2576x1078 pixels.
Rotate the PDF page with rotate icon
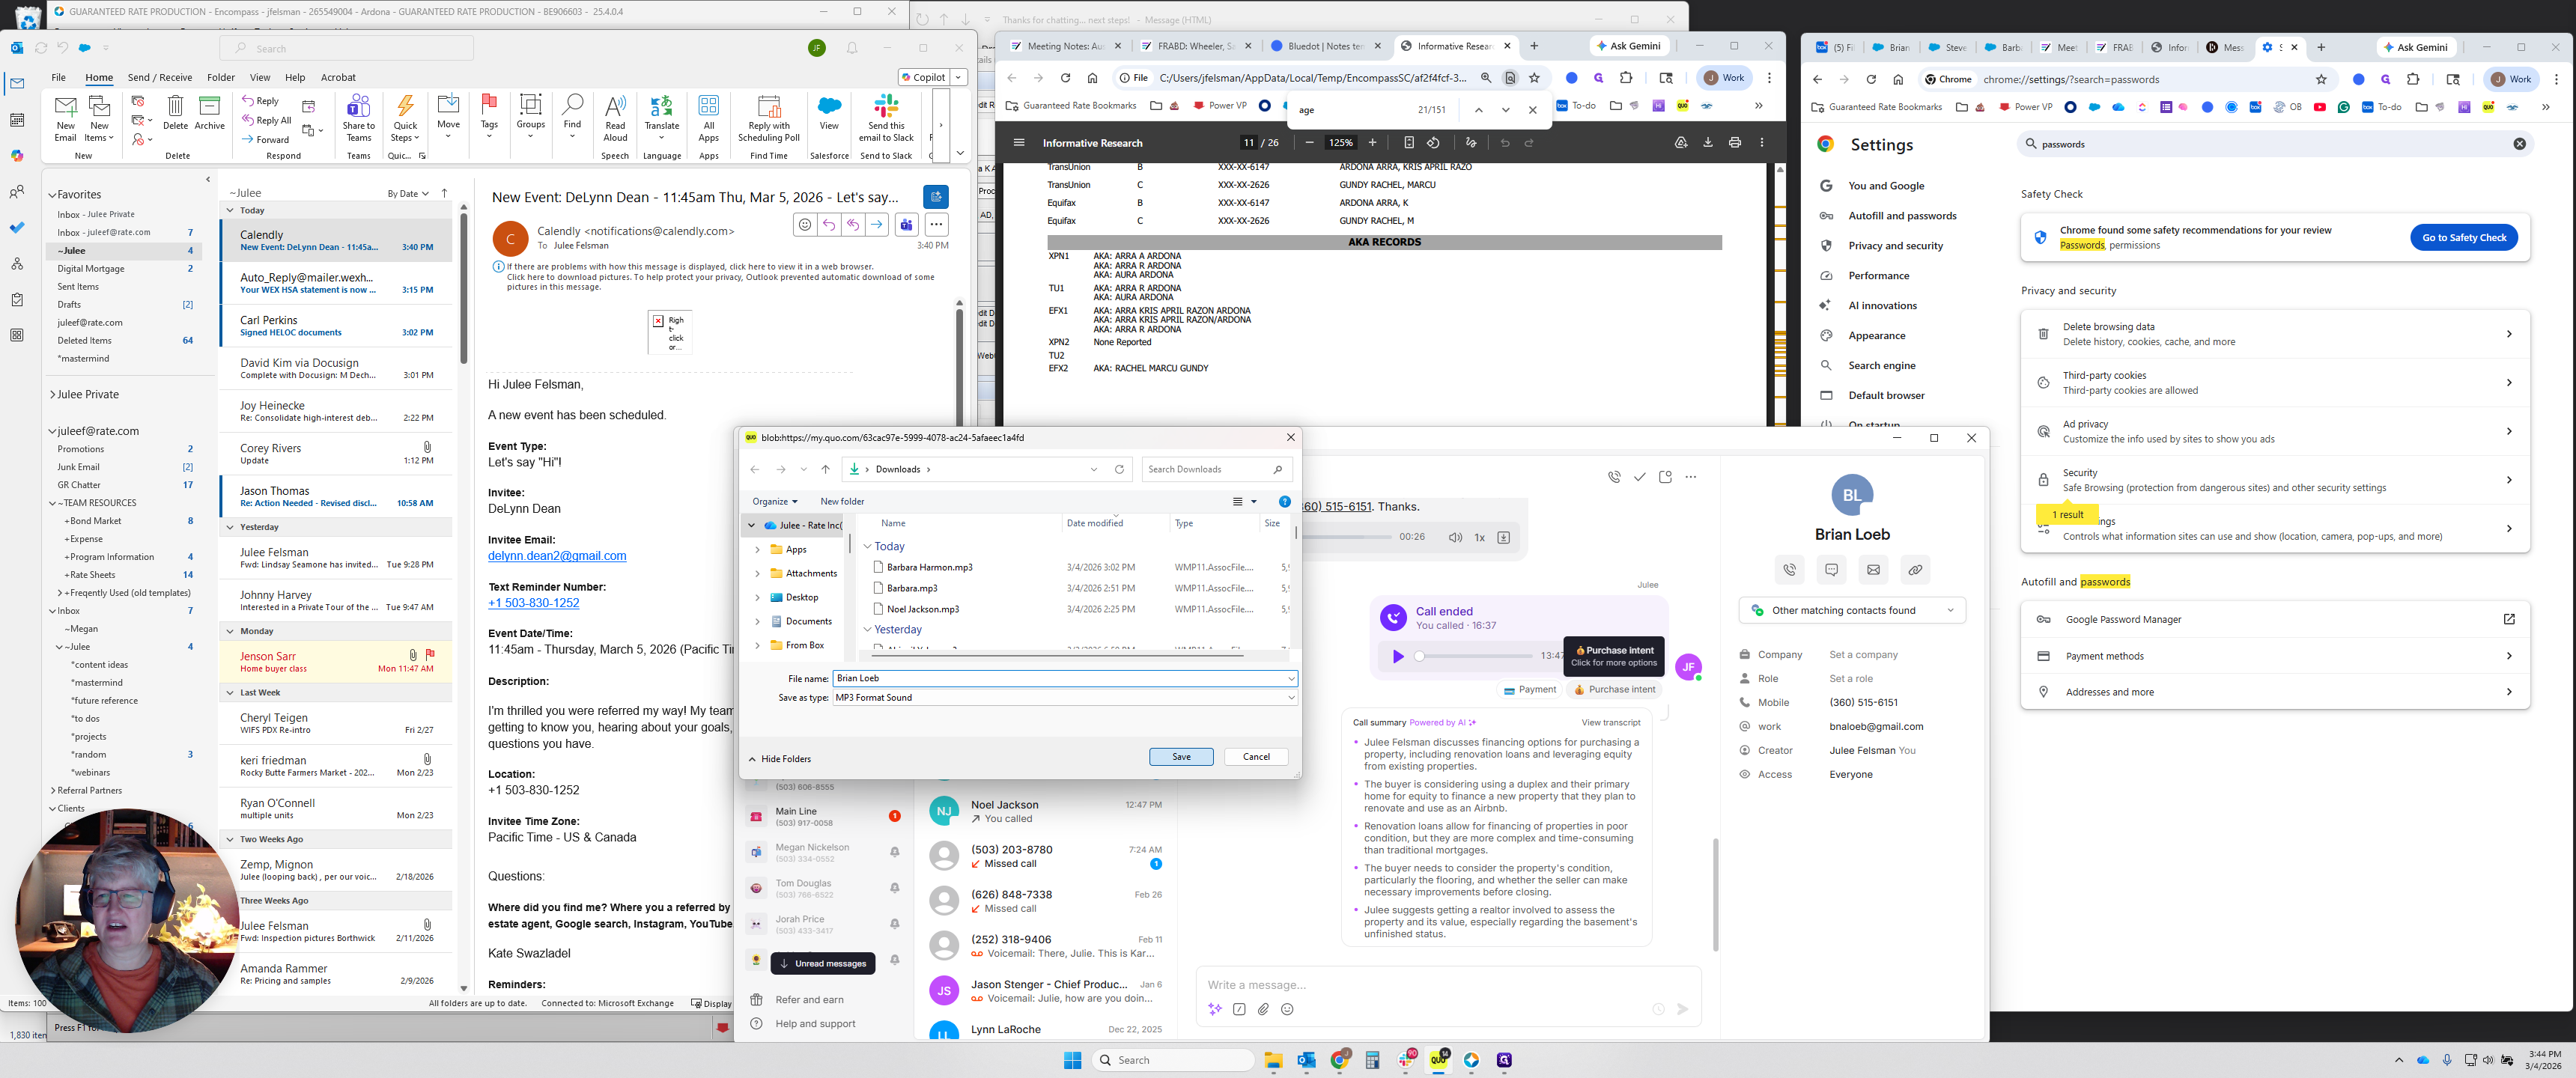[1433, 143]
